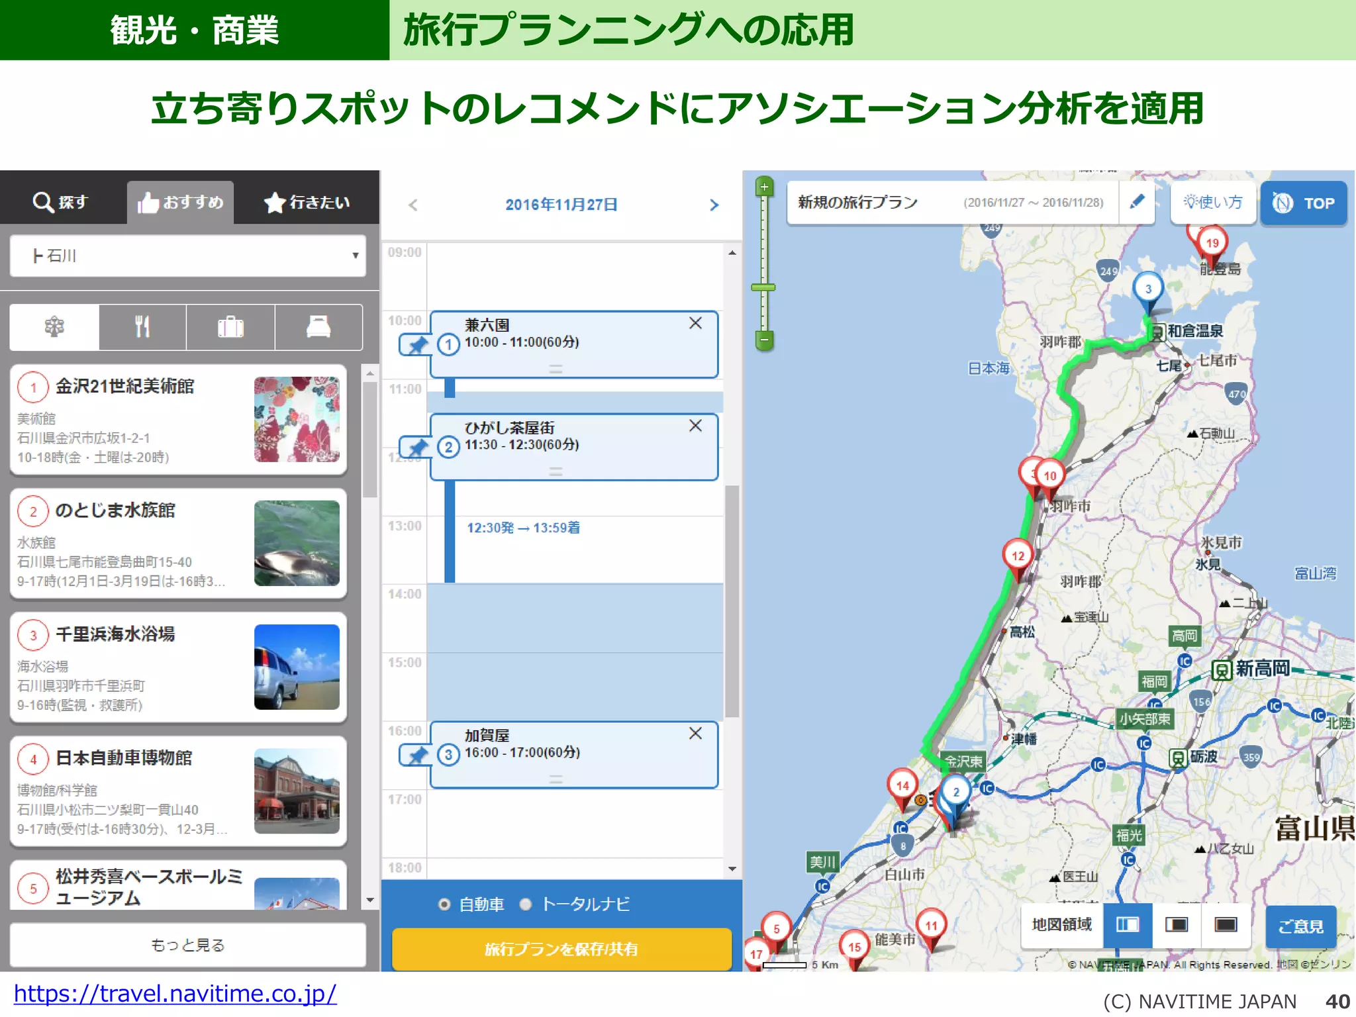This screenshot has height=1017, width=1356.
Task: Click the ご意見 feedback button
Action: (1300, 926)
